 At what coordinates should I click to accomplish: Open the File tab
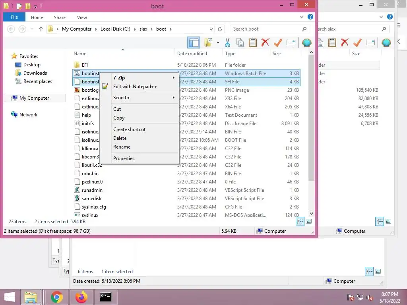coord(14,17)
